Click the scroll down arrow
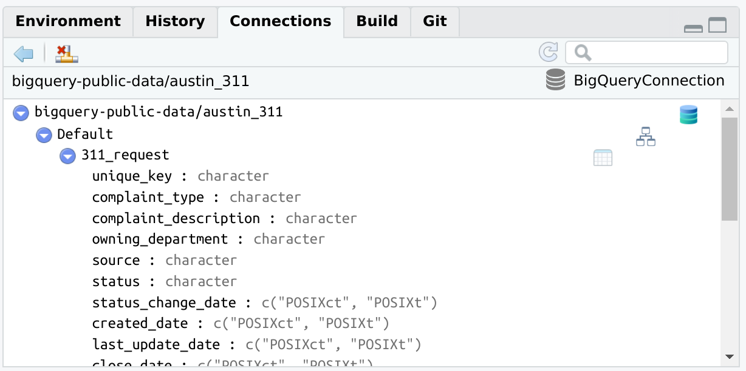 click(x=729, y=356)
